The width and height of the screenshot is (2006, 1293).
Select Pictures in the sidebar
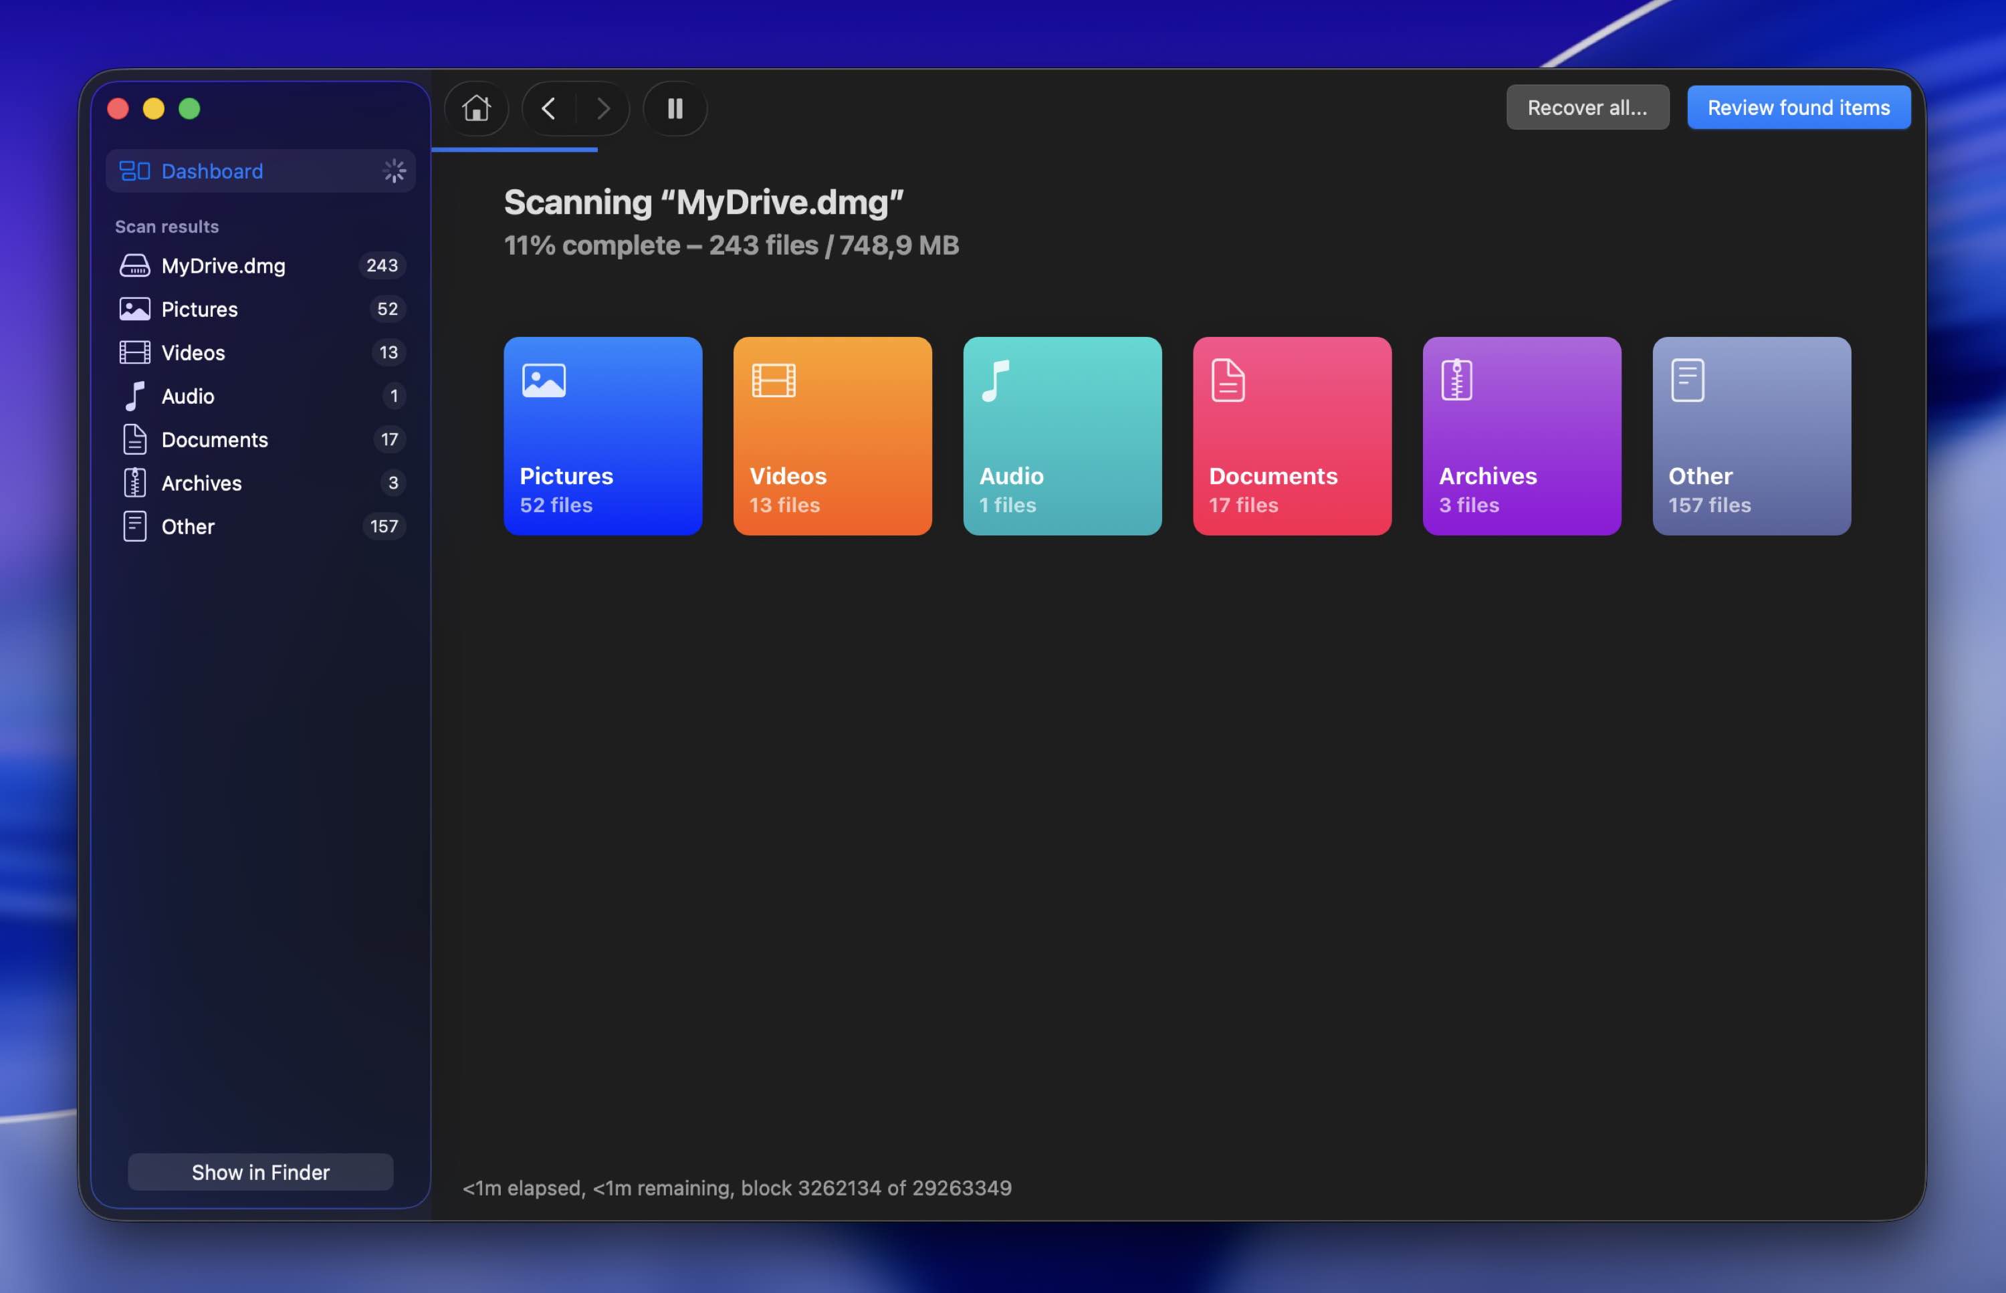pyautogui.click(x=260, y=309)
